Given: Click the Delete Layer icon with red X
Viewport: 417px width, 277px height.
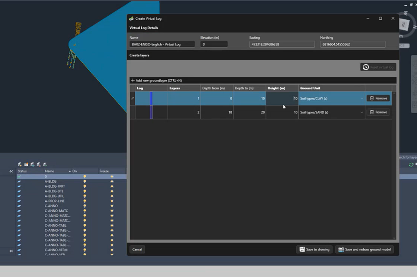Looking at the screenshot, I should (x=39, y=164).
